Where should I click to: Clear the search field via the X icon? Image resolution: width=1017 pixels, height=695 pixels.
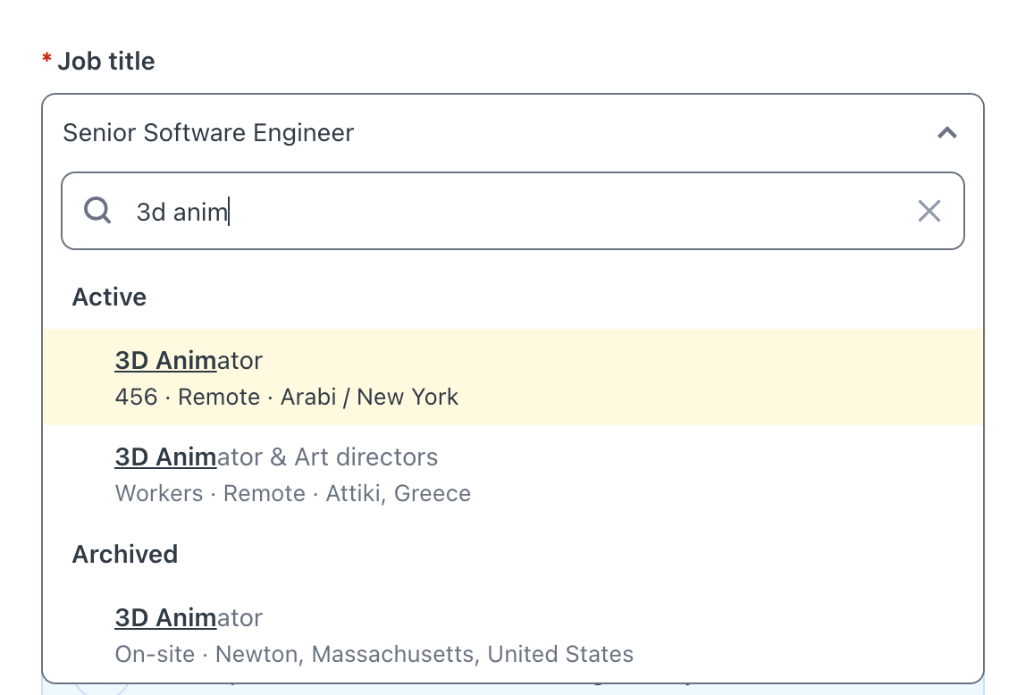pos(929,211)
